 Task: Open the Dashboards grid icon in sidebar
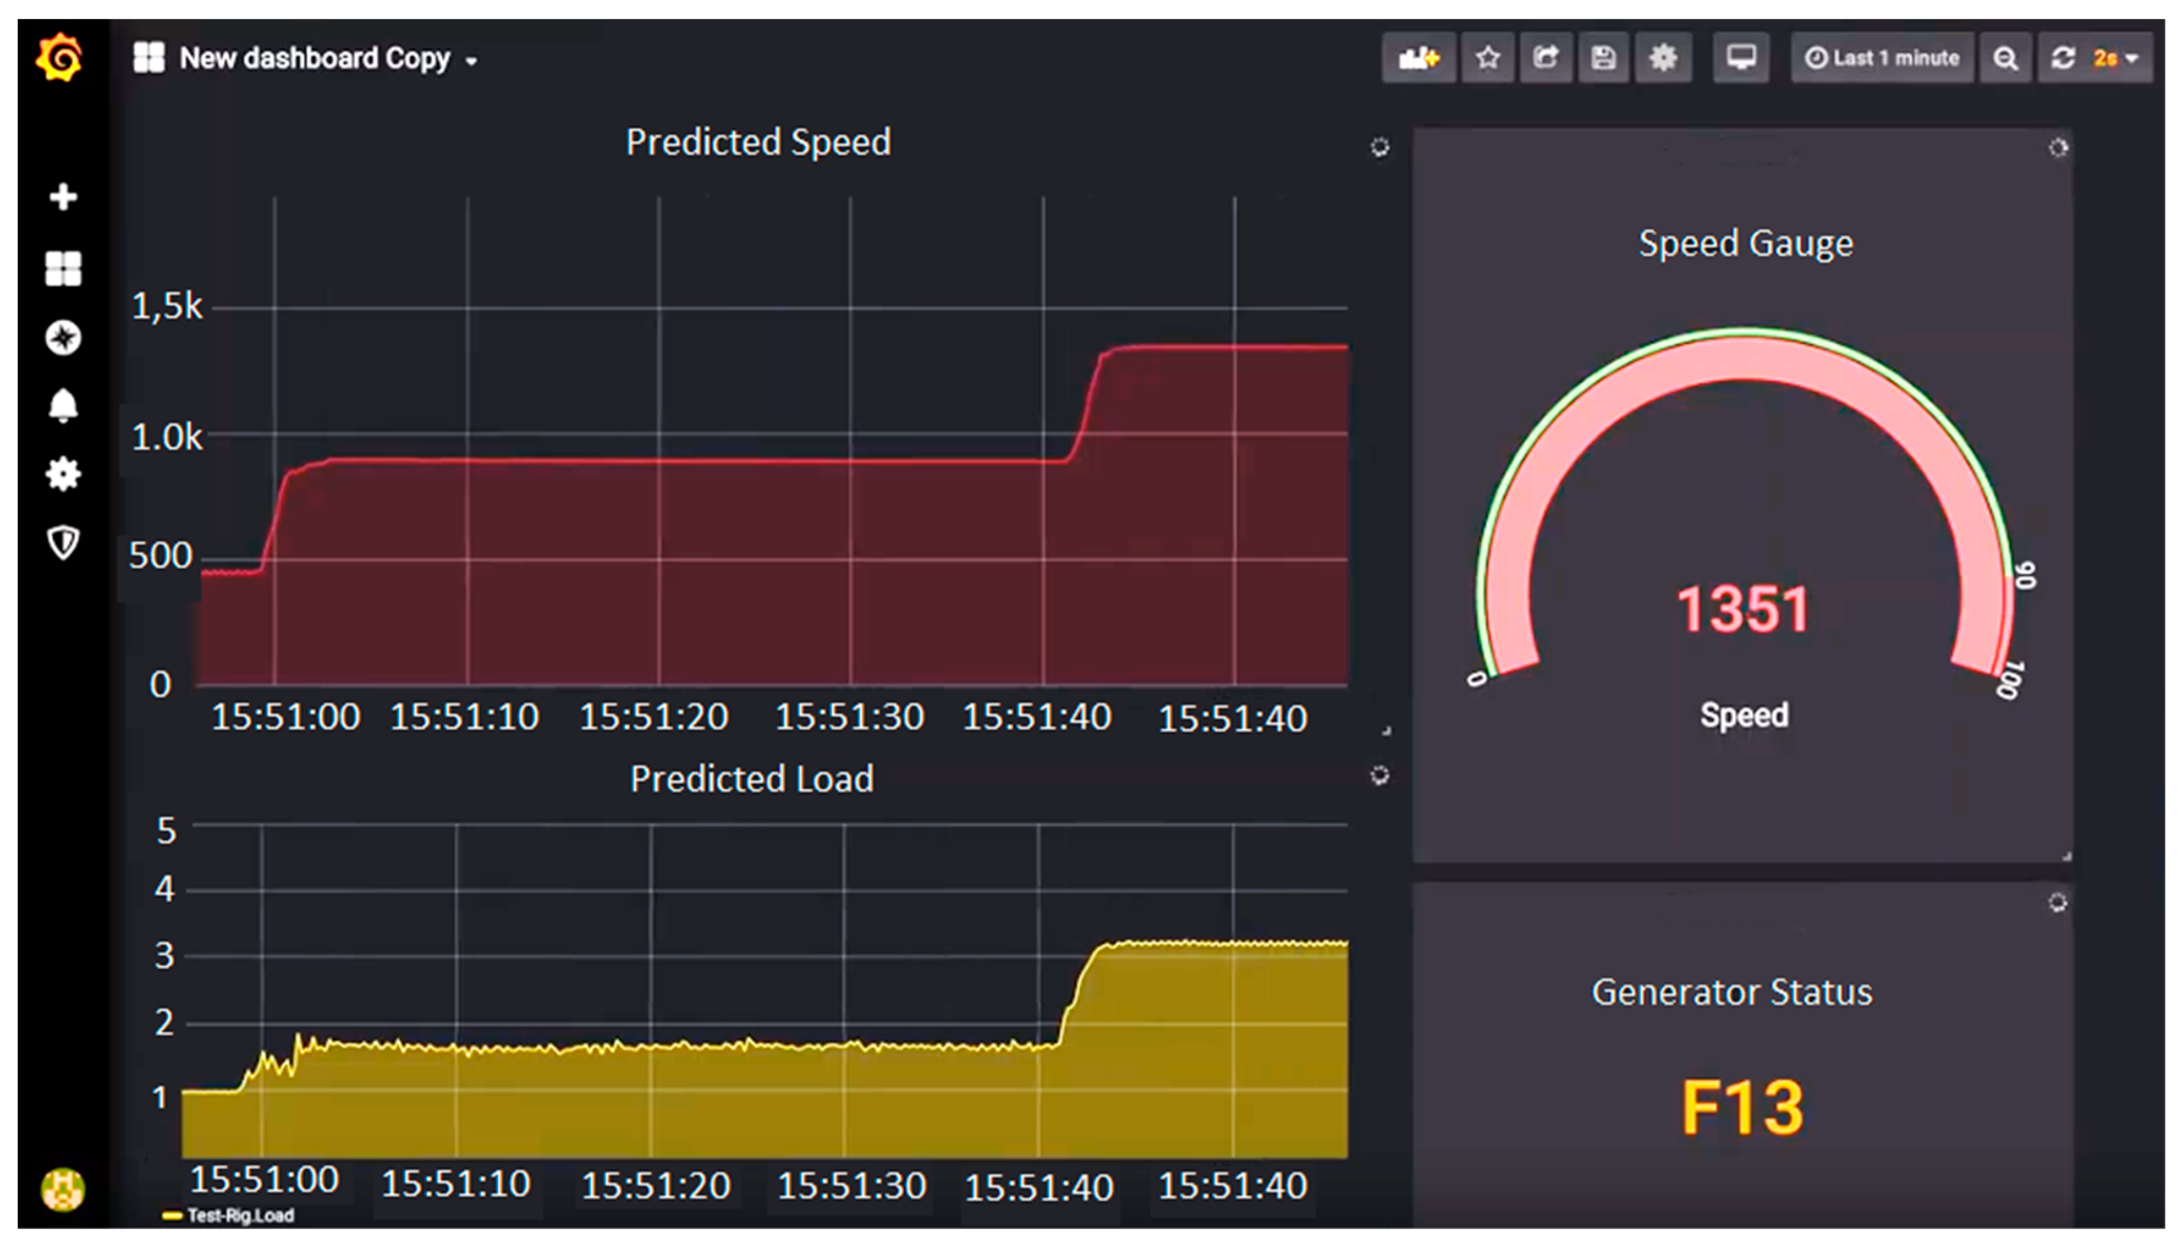62,268
